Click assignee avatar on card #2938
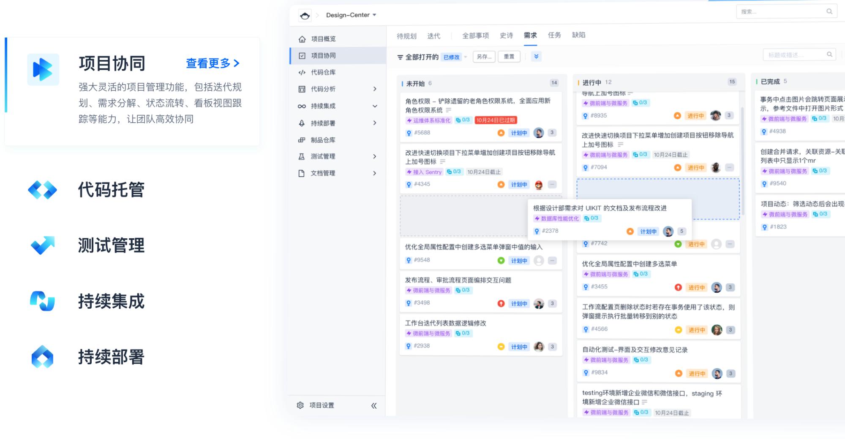The width and height of the screenshot is (845, 439). click(x=539, y=347)
